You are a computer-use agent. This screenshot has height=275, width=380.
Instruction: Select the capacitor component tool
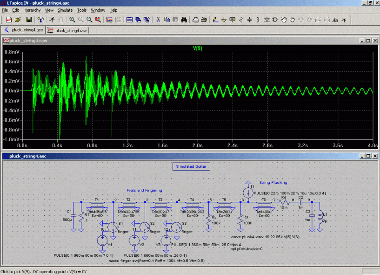click(x=249, y=20)
